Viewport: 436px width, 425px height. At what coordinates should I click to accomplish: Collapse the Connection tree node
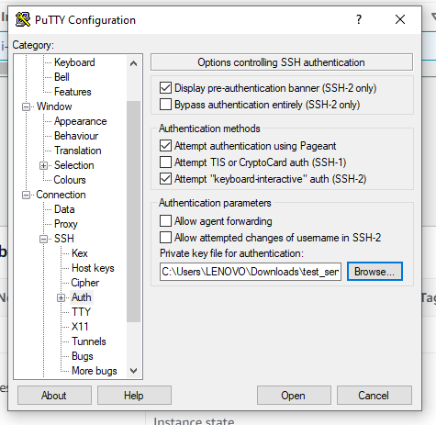[27, 195]
